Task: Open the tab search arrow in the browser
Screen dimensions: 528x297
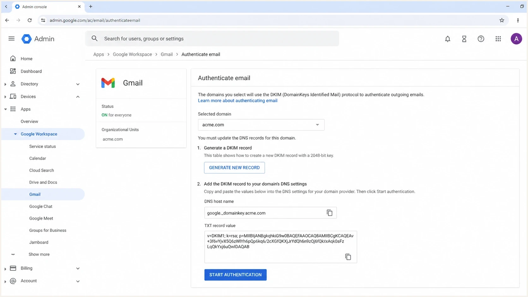Action: (6, 6)
